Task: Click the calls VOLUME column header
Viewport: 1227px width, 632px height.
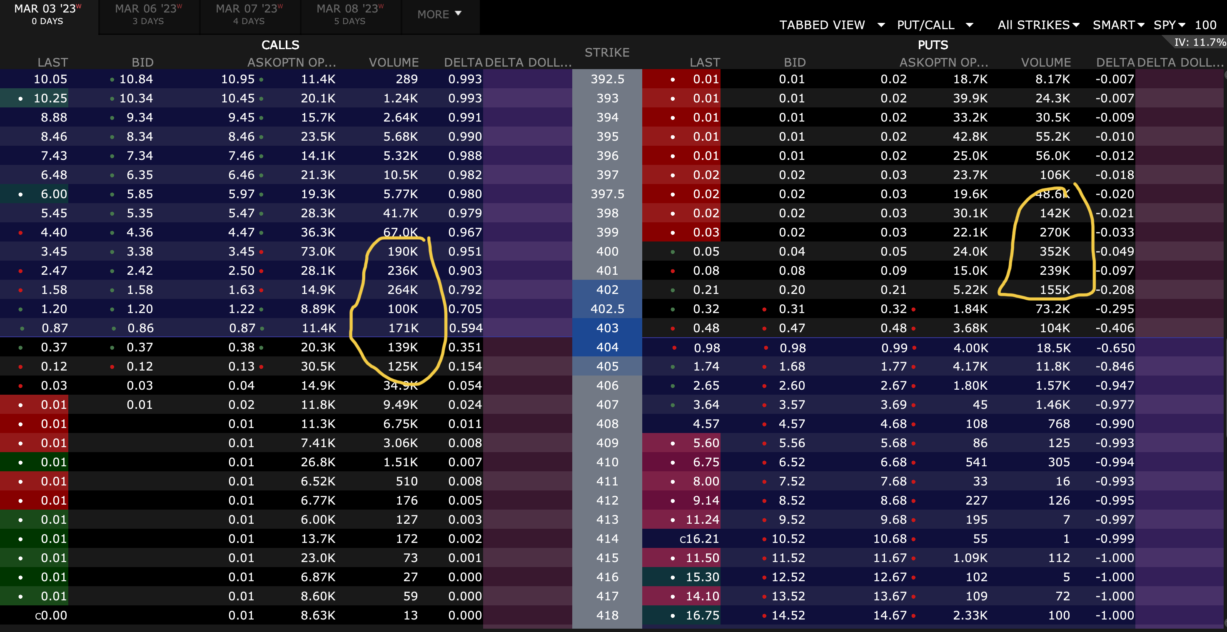Action: [x=394, y=62]
